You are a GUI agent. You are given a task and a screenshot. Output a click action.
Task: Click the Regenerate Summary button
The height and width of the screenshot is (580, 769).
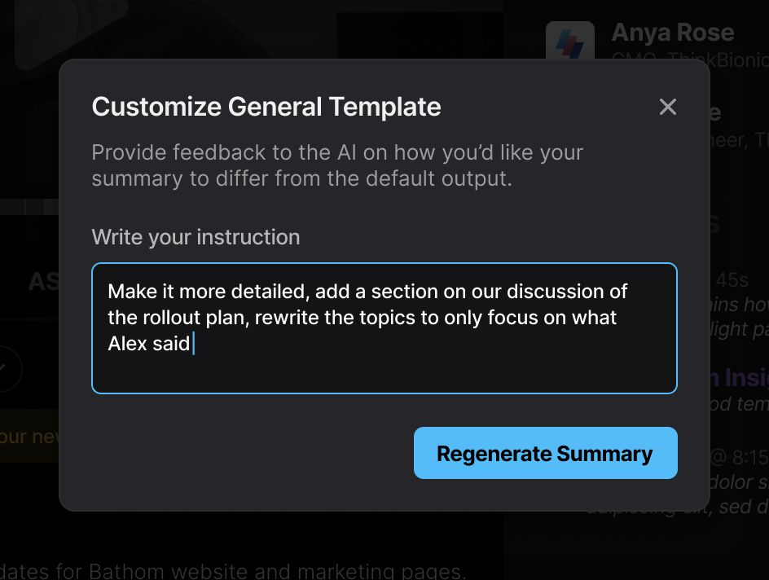(545, 453)
